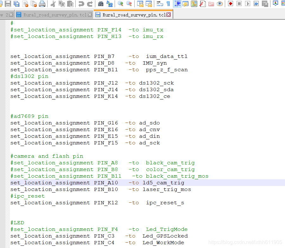
Task: Toggle synchronized horizontal scrolling
Action: pos(149,3)
